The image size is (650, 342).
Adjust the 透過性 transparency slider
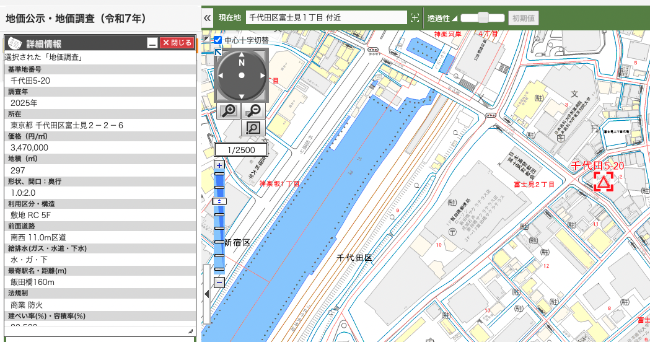point(483,18)
